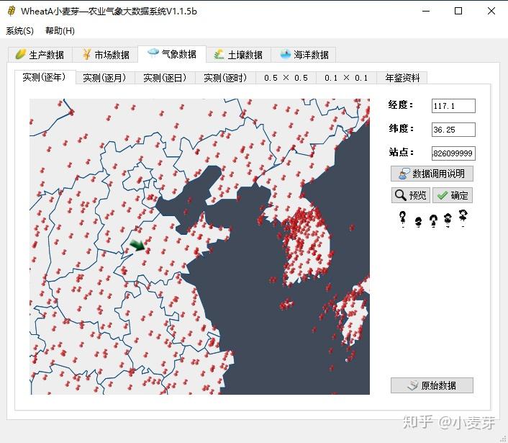Screen dimensions: 508x443
Task: Click the magnifier icon on 预览 button
Action: click(x=401, y=195)
